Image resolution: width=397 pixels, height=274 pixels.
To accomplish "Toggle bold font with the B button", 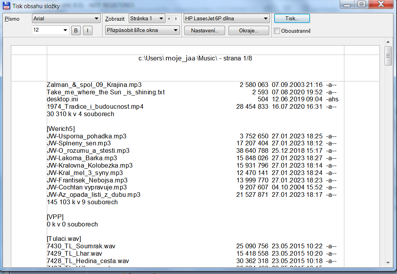I will pos(76,30).
